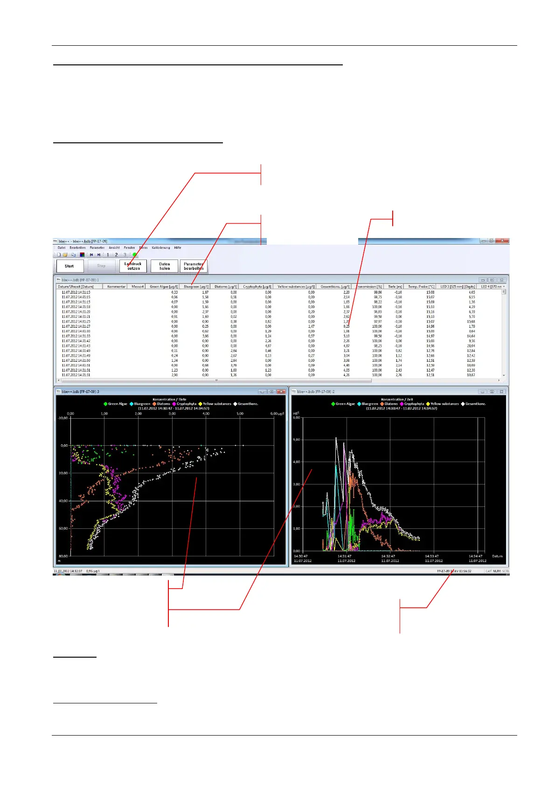The height and width of the screenshot is (786, 555).
Task: Close the Konzentration / Tiefe chart window
Action: pyautogui.click(x=281, y=392)
